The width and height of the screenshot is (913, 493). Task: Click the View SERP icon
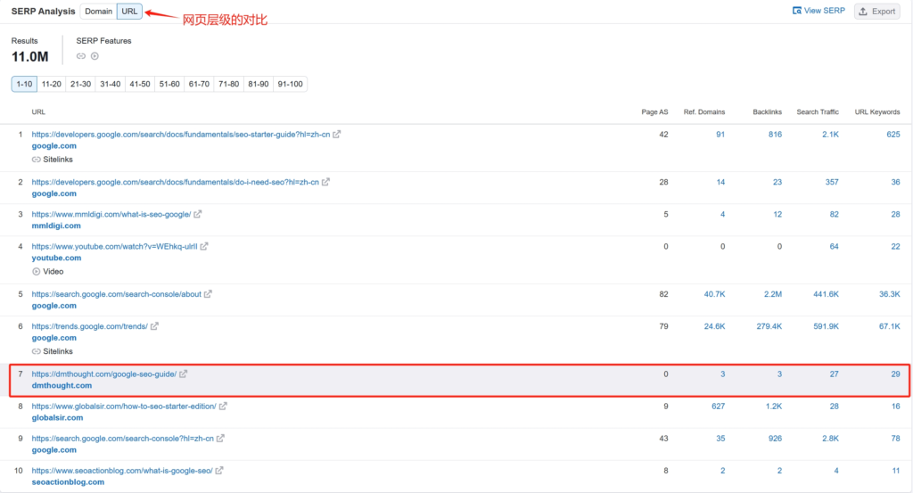coord(797,11)
